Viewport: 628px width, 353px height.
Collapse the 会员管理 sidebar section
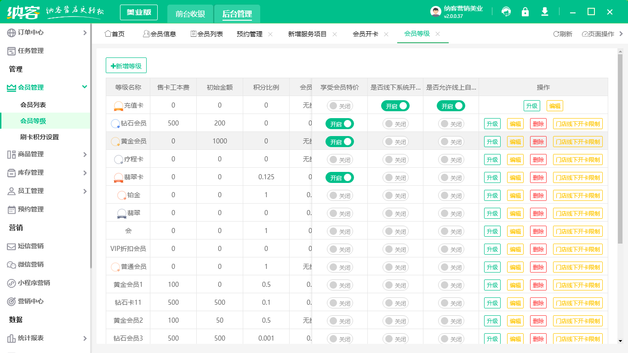point(85,87)
